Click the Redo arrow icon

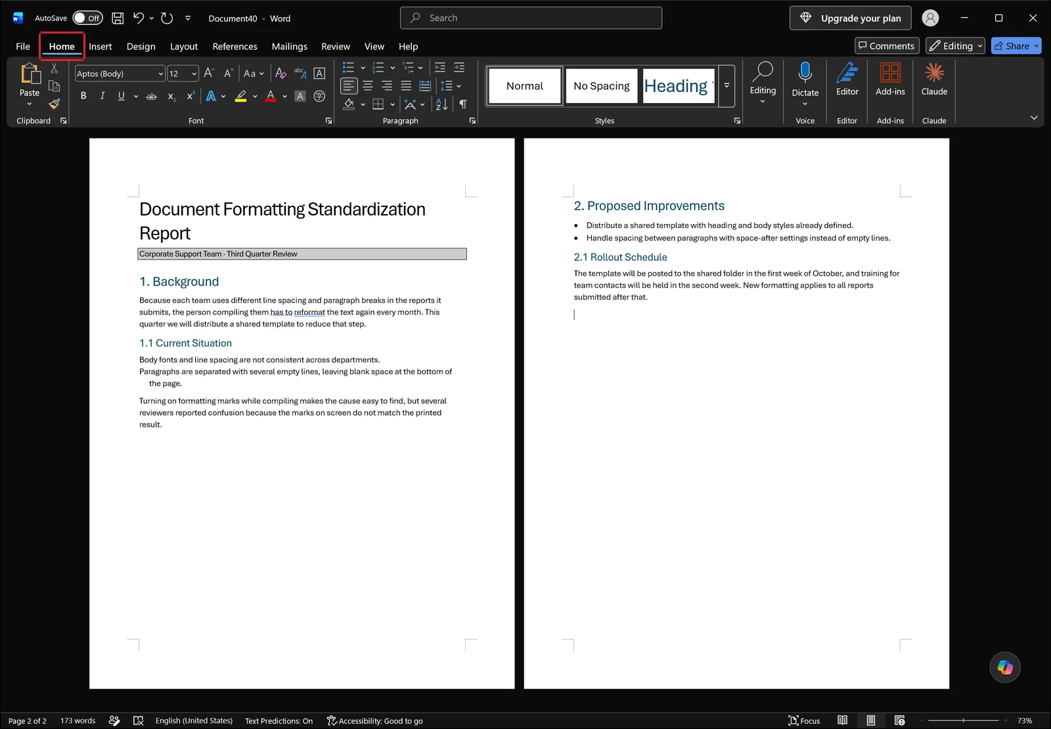(167, 18)
